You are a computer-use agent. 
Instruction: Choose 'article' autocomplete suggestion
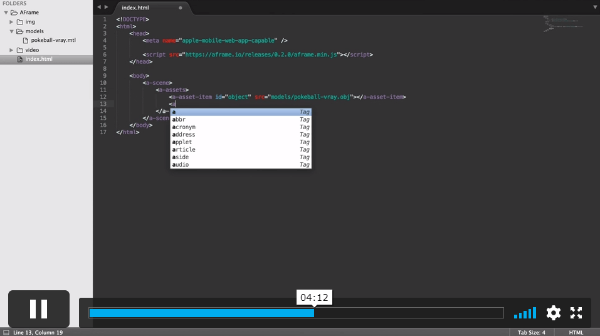point(241,150)
